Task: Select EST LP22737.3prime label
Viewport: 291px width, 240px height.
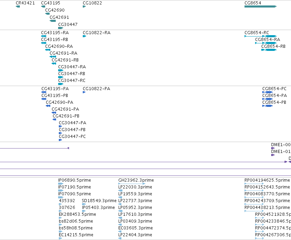Action: pos(135,201)
